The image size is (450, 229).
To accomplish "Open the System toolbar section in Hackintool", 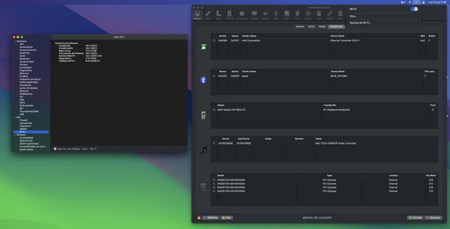I will (x=197, y=15).
